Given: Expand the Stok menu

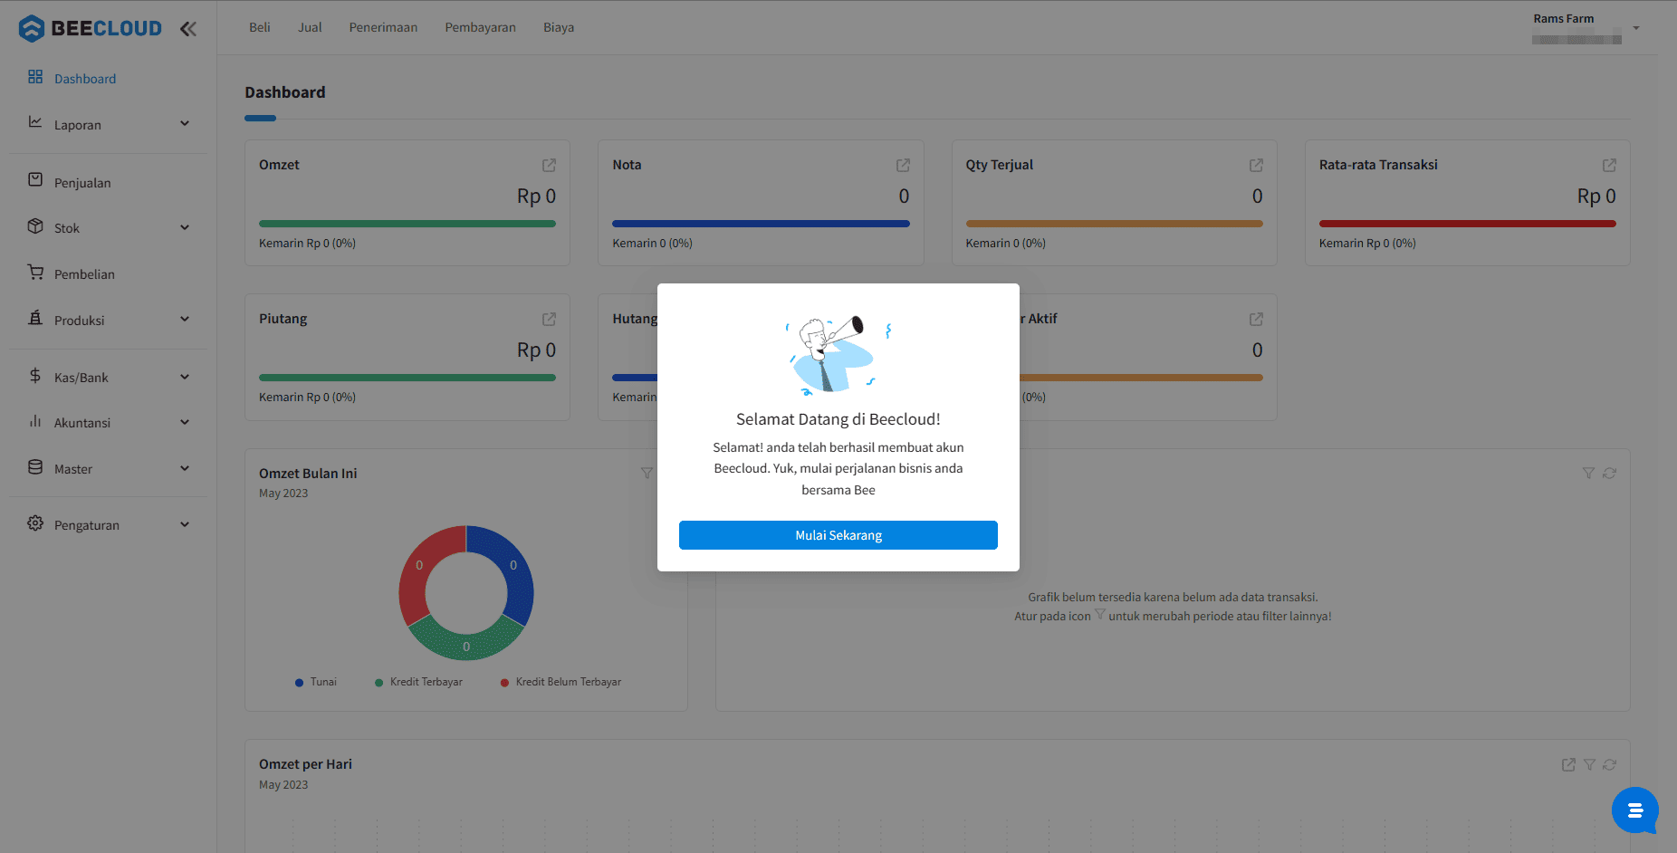Looking at the screenshot, I should tap(185, 227).
